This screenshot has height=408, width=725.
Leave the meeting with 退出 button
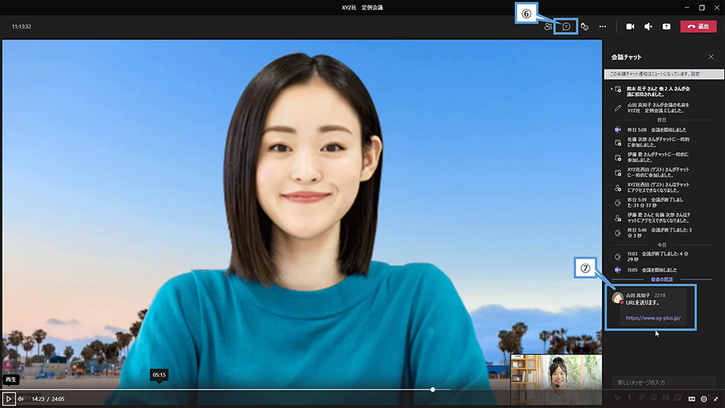tap(698, 27)
